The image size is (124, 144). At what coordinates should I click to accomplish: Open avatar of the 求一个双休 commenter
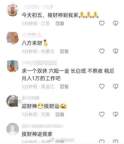point(13,66)
